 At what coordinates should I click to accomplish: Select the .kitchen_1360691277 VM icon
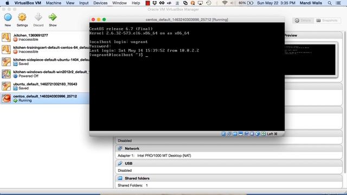(6, 37)
